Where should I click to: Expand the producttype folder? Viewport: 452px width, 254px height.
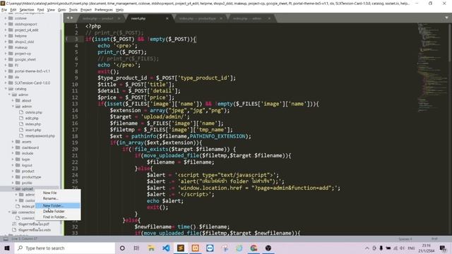pyautogui.click(x=13, y=177)
